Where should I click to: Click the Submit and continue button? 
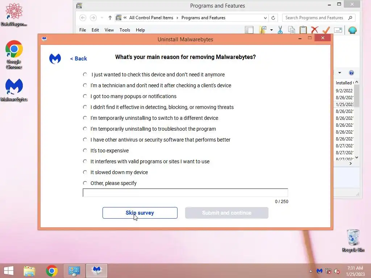pos(227,213)
